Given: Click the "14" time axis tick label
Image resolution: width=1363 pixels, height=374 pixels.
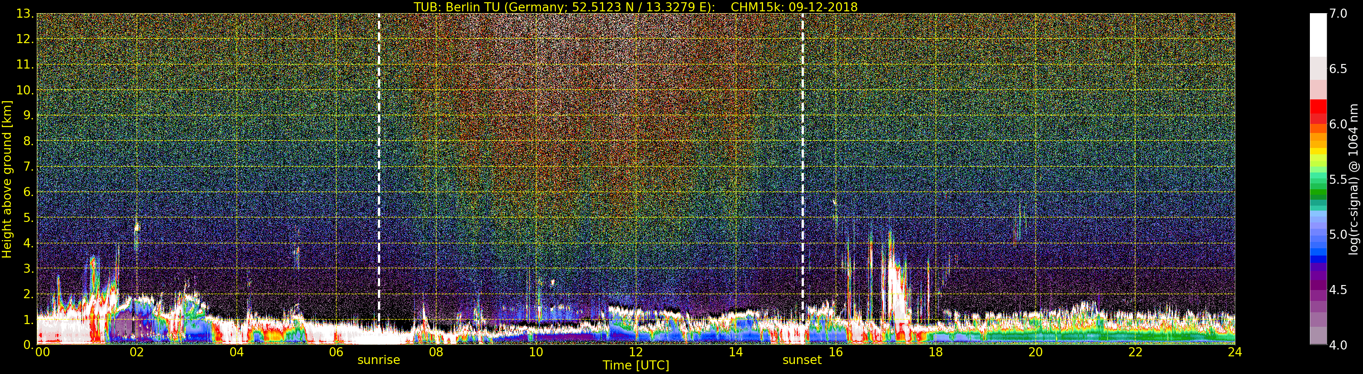Looking at the screenshot, I should click(735, 352).
